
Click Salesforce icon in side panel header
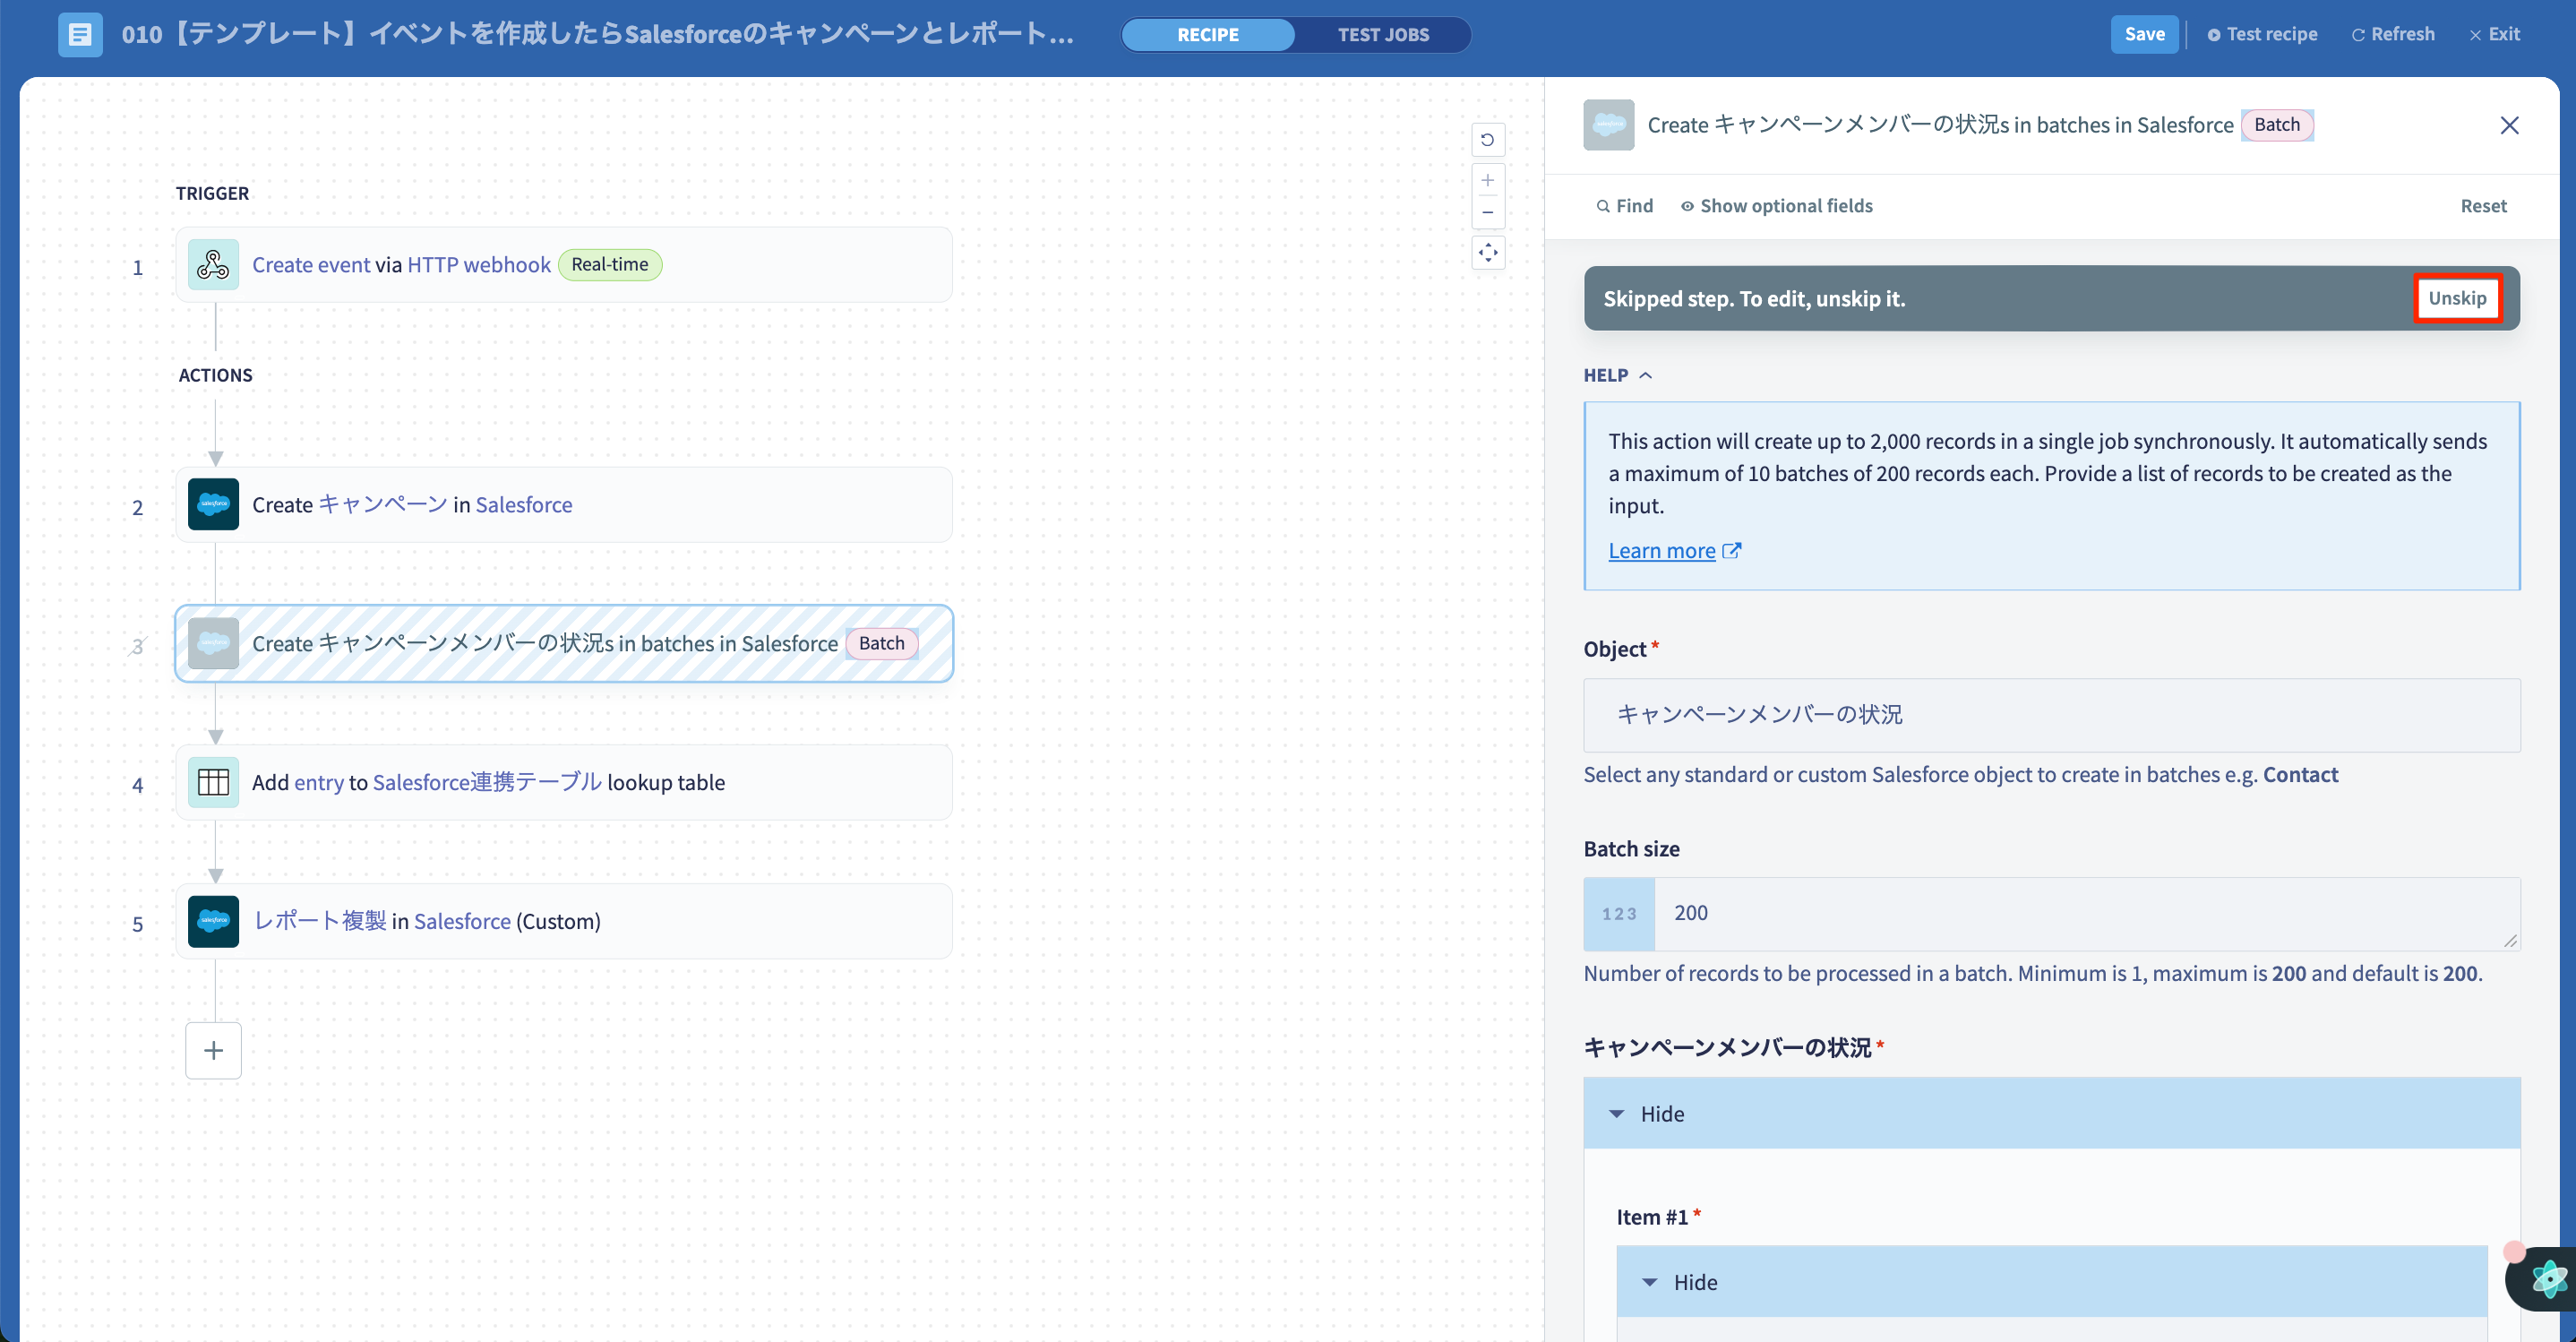pos(1608,125)
